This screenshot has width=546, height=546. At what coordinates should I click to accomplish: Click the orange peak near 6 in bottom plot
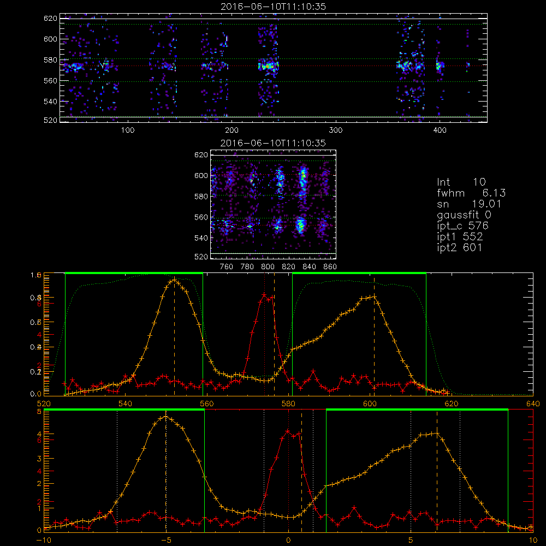pyautogui.click(x=437, y=434)
